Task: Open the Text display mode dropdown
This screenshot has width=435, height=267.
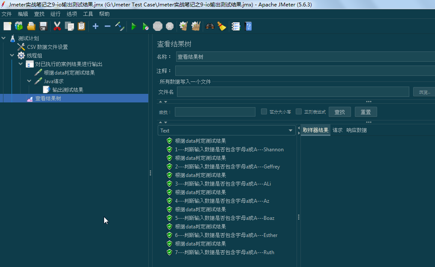Action: 290,130
